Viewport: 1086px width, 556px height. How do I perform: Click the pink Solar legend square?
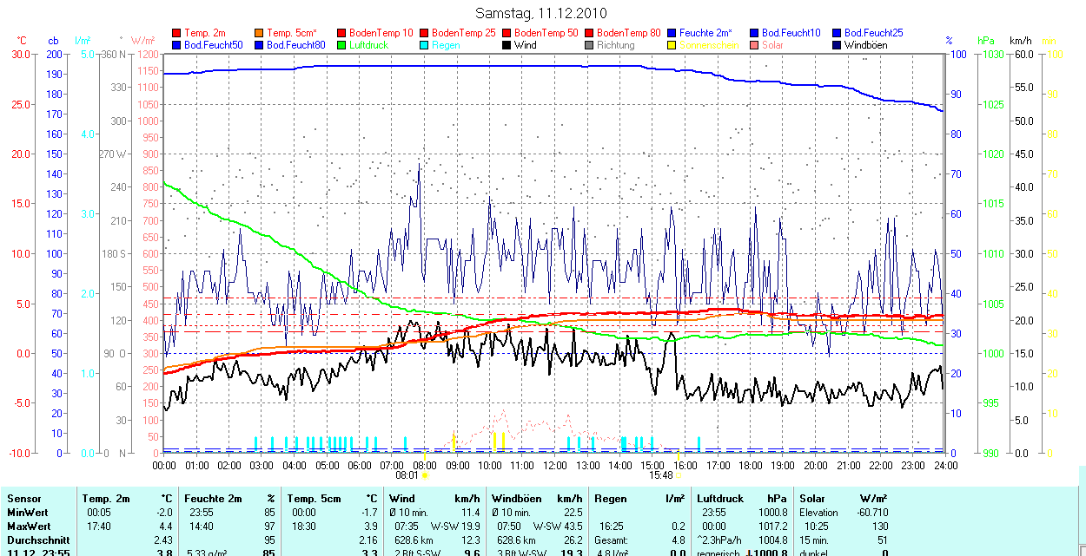[754, 45]
